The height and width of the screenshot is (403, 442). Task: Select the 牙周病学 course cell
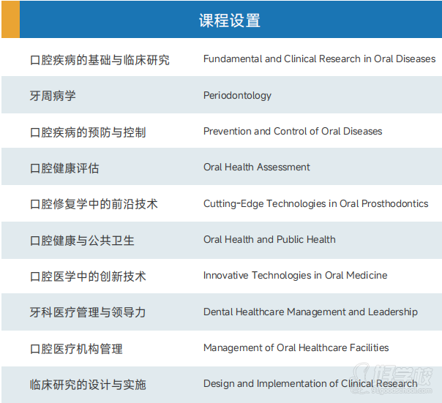(x=53, y=96)
